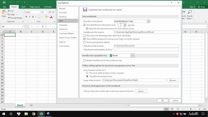Click the zoom slider handle in status bar
This screenshot has width=208, height=117.
pos(191,109)
